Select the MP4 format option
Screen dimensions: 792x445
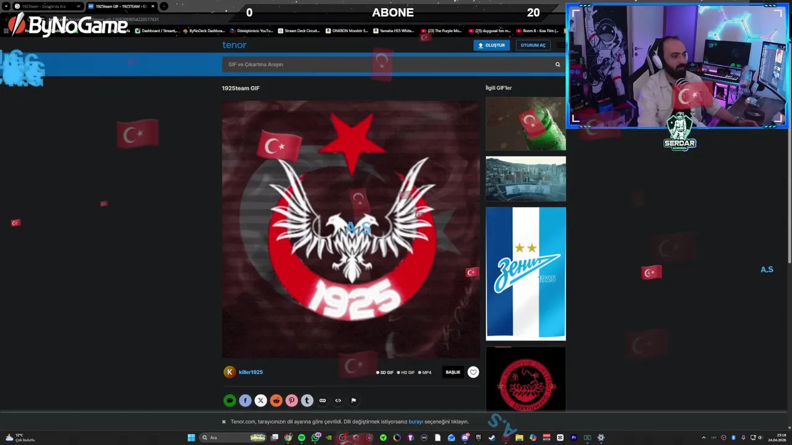coord(425,373)
